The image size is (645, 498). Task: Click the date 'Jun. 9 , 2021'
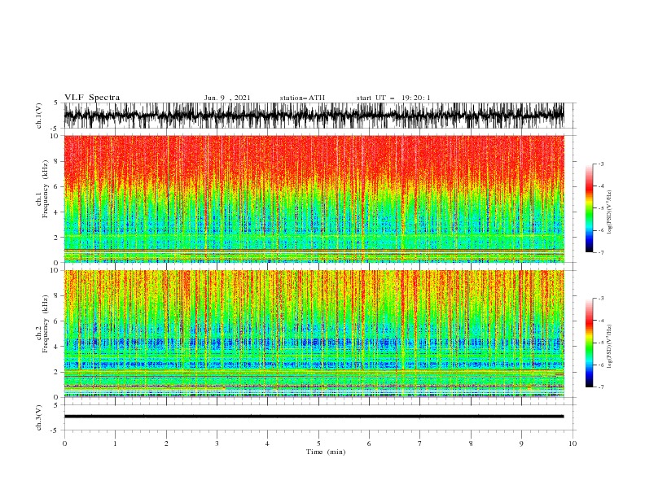click(227, 98)
